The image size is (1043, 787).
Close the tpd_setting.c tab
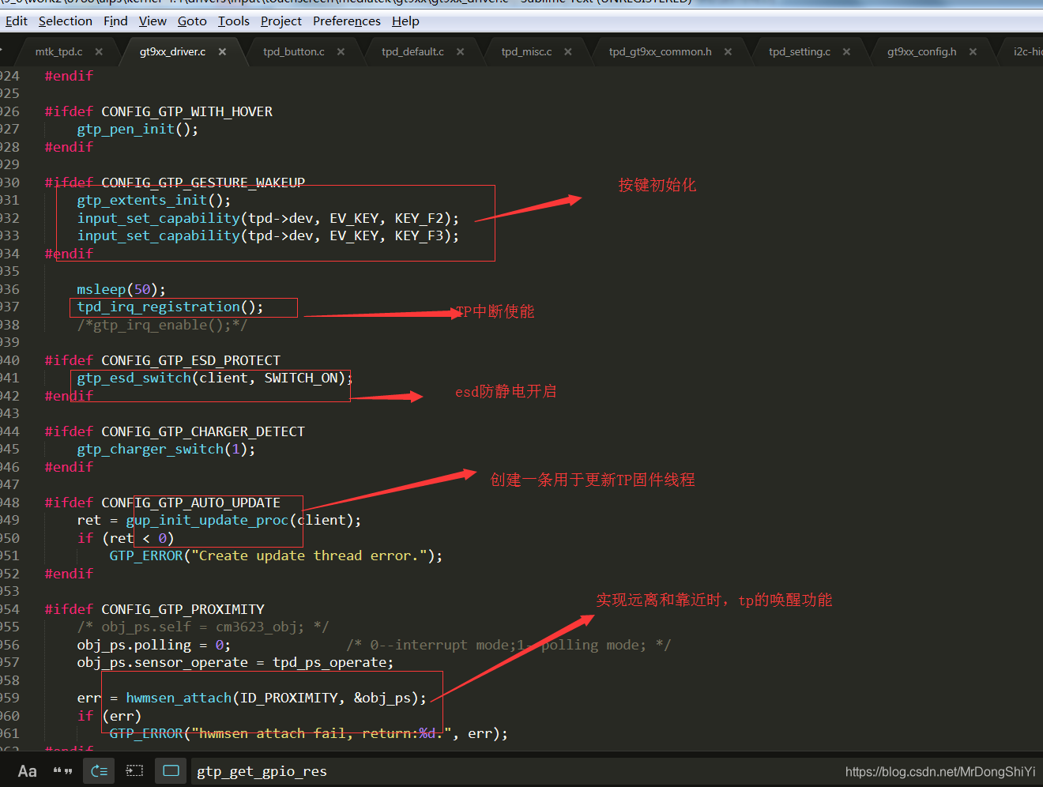pos(846,51)
